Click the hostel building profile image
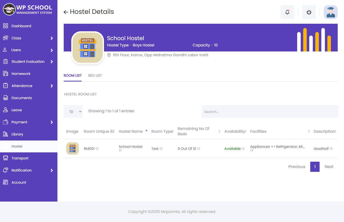344x222 pixels. [x=88, y=48]
